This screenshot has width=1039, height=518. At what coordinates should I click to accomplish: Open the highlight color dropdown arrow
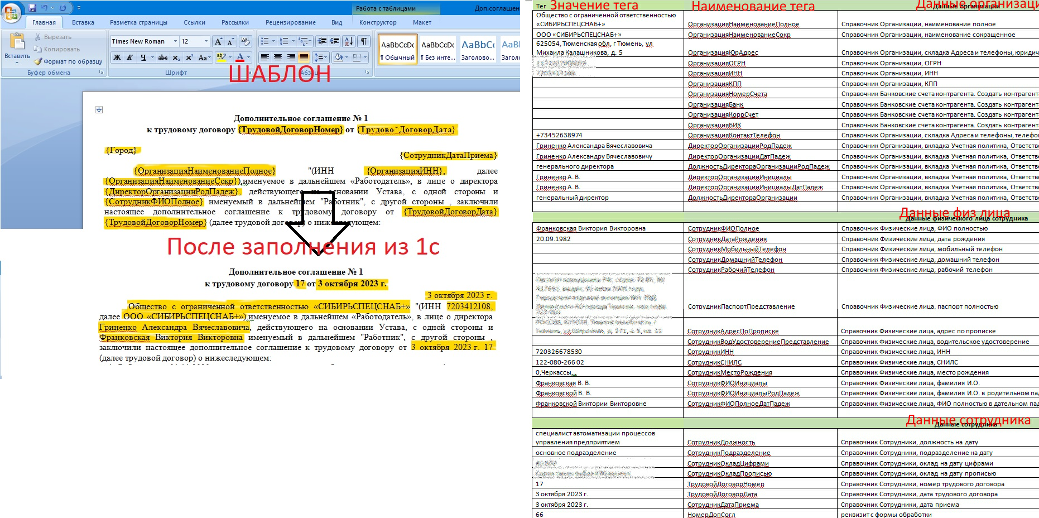coord(229,57)
